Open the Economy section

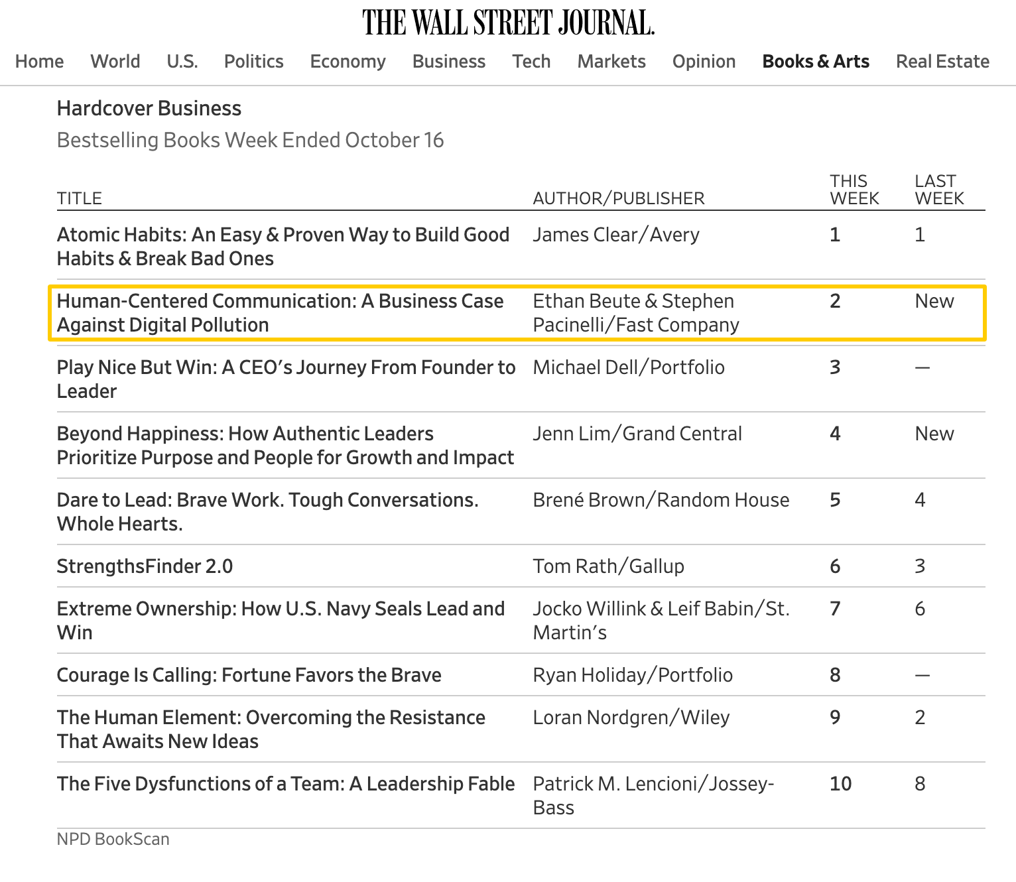pos(348,62)
